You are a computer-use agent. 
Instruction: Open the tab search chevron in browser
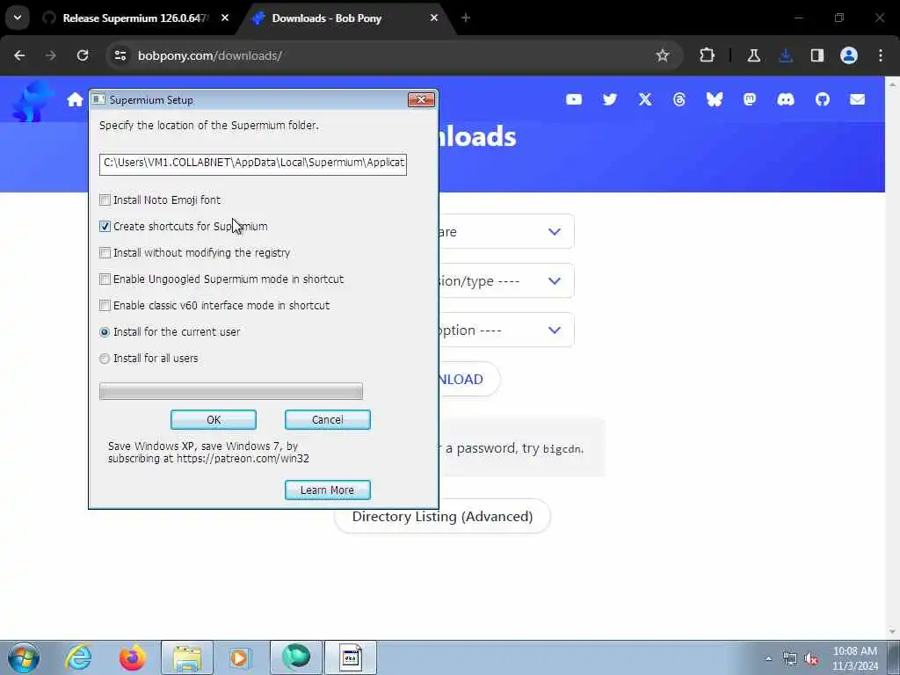[18, 18]
